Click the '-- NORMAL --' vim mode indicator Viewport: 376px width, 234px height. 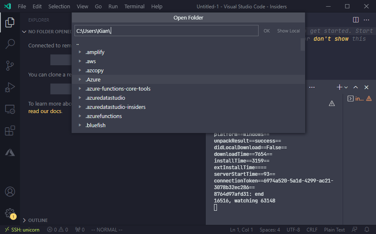(x=107, y=230)
